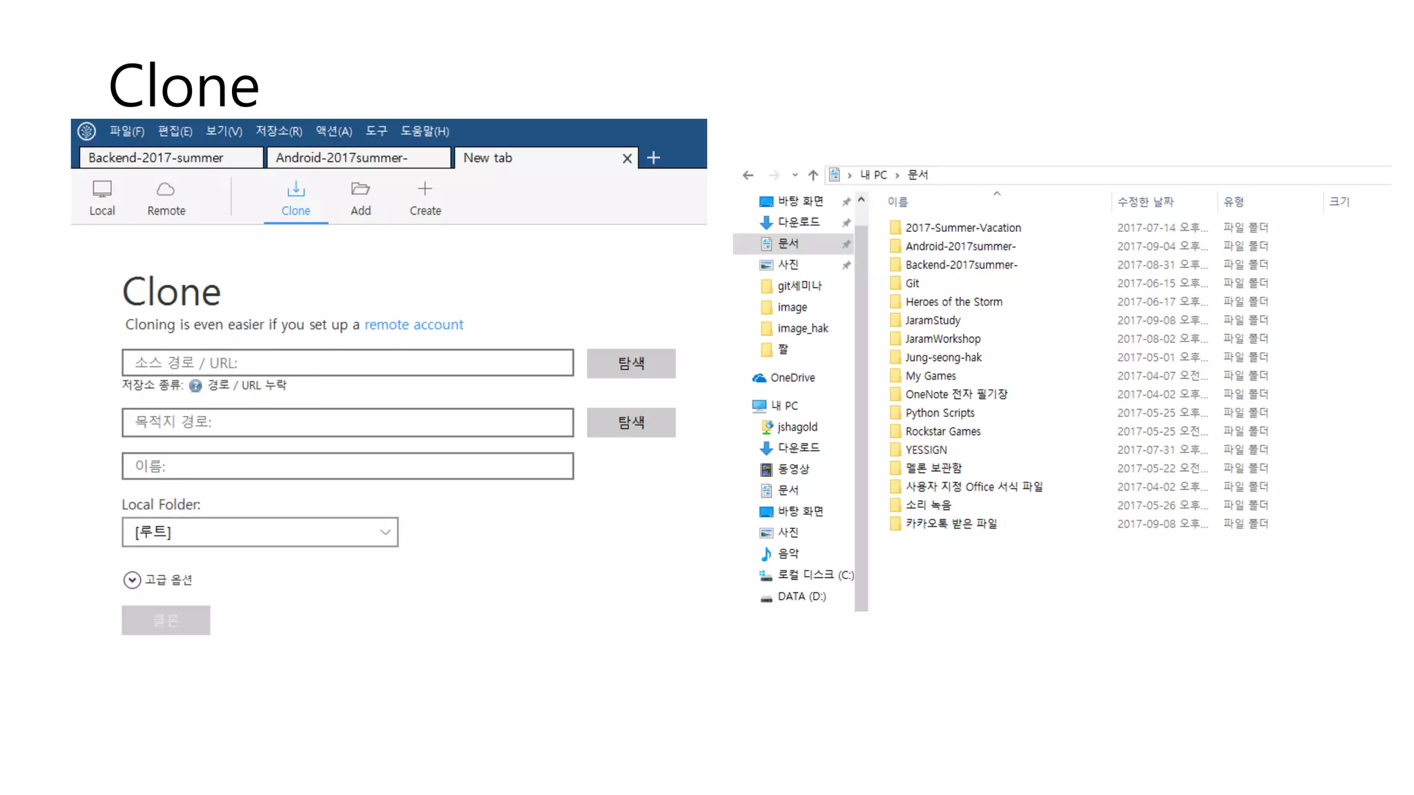Click the source path / URL field

coord(347,363)
